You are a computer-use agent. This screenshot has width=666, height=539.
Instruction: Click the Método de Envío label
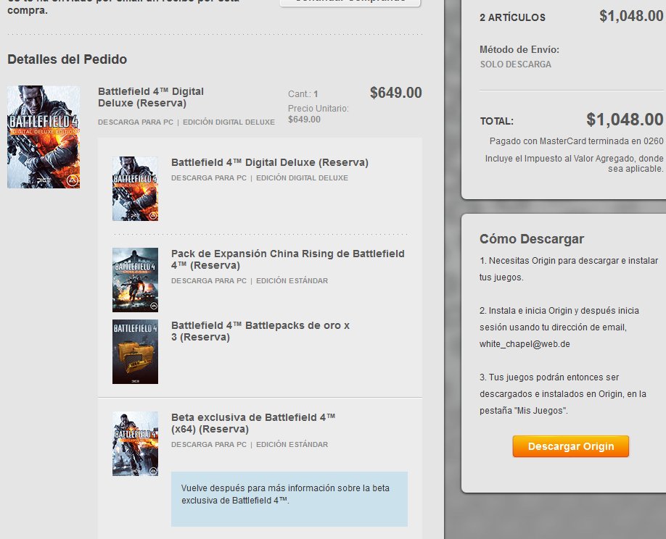[x=519, y=49]
